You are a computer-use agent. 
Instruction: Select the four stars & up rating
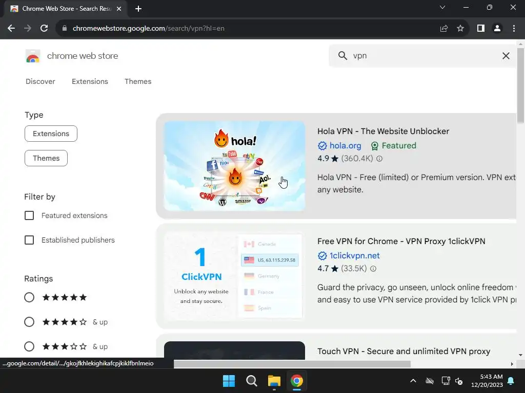[29, 322]
